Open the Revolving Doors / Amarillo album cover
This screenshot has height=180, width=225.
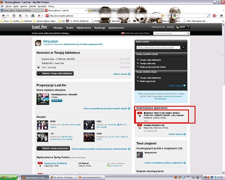[43, 99]
